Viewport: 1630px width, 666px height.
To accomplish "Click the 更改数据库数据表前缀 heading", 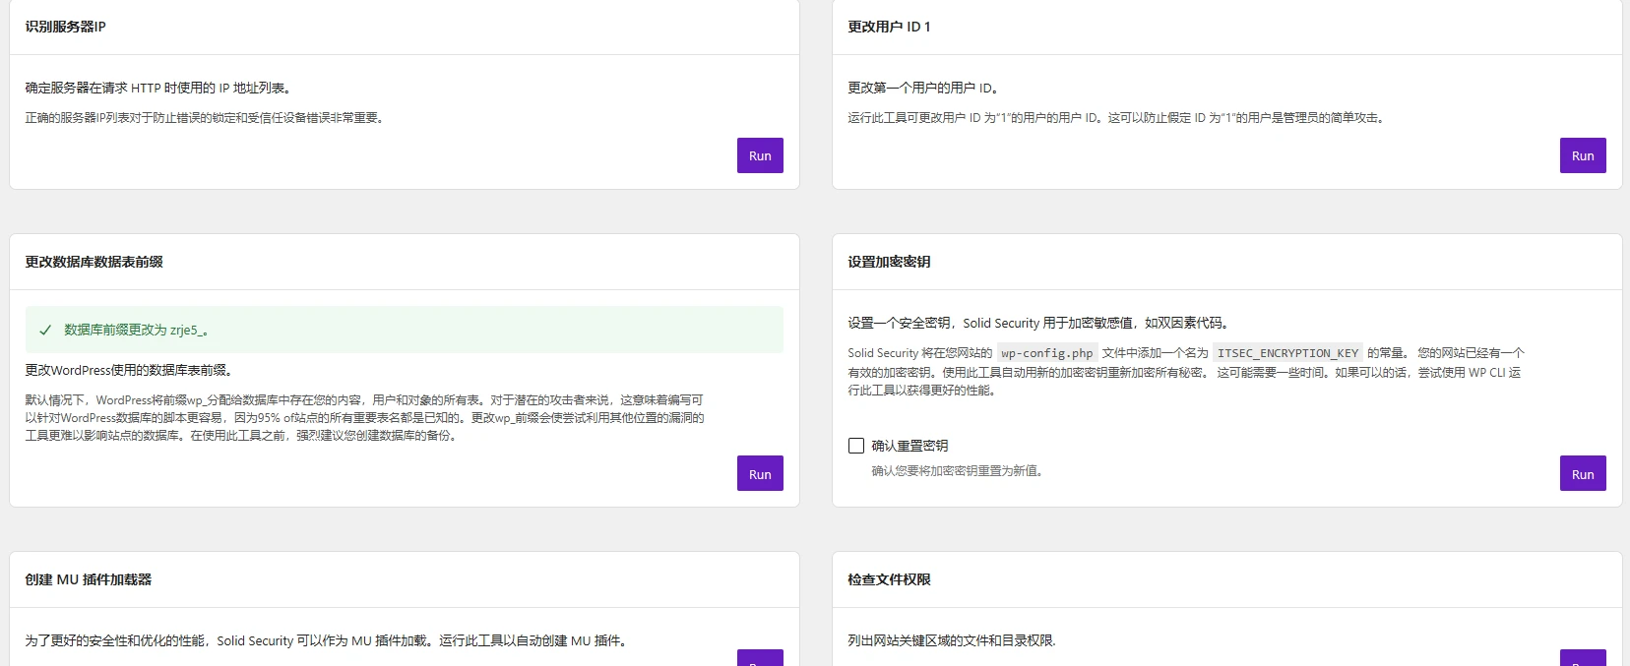I will pyautogui.click(x=94, y=262).
